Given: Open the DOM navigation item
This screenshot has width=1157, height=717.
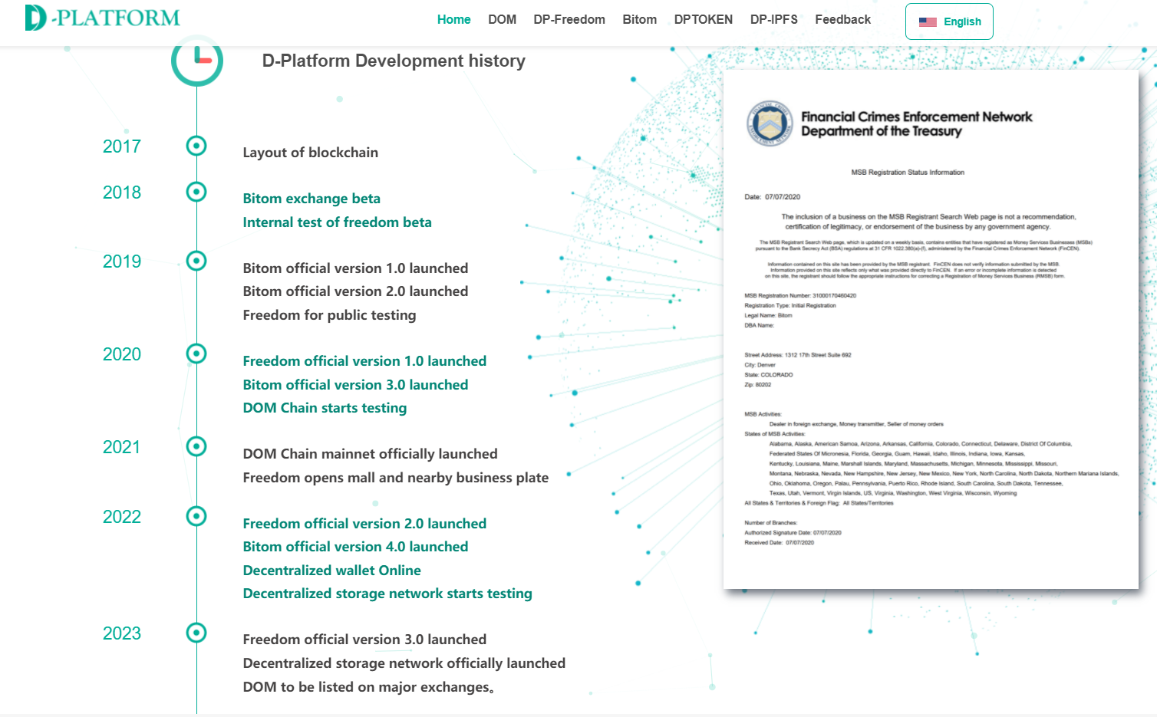Looking at the screenshot, I should [503, 20].
